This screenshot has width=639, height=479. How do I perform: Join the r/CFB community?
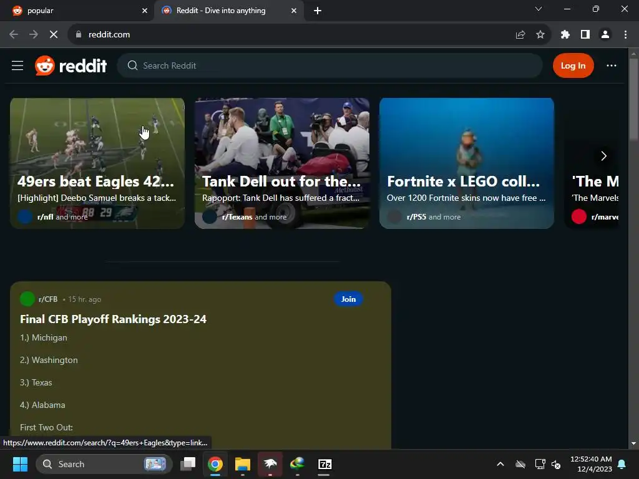point(348,299)
